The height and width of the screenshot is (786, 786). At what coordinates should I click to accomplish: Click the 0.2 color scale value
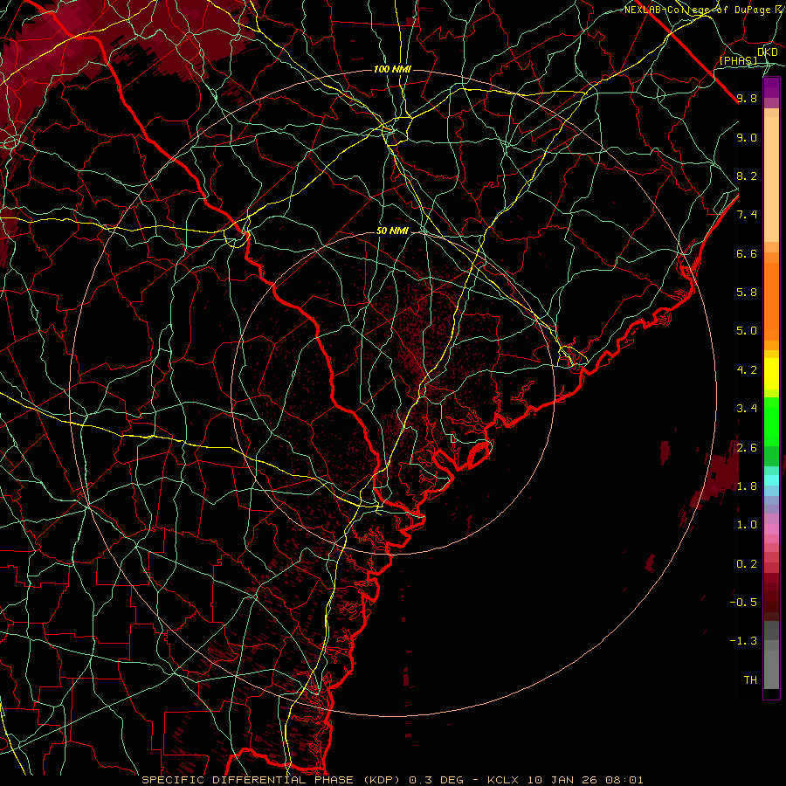(x=747, y=564)
